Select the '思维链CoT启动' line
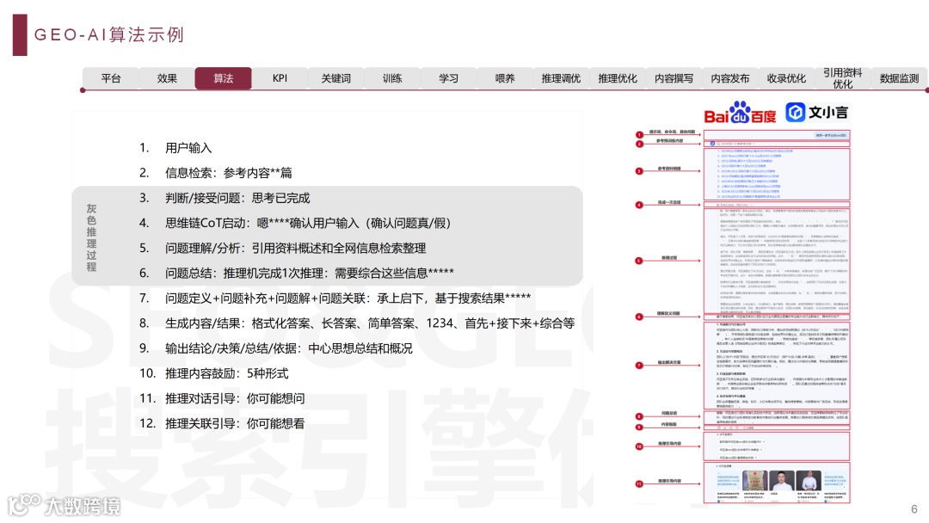 pos(307,224)
